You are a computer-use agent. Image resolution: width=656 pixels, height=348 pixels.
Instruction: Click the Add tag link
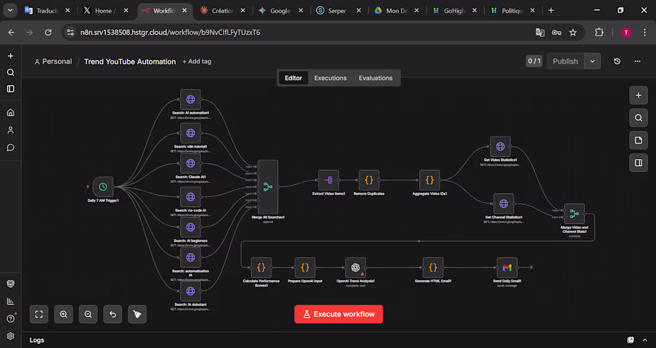pyautogui.click(x=197, y=61)
